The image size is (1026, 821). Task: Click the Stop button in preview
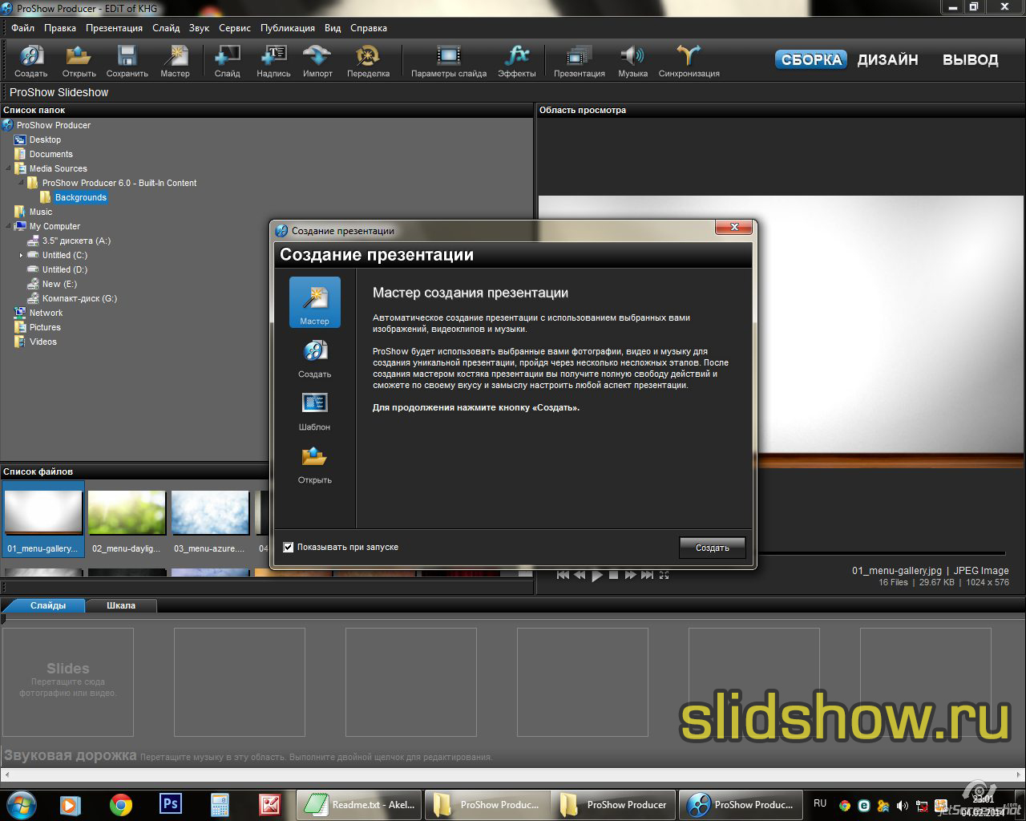click(614, 575)
